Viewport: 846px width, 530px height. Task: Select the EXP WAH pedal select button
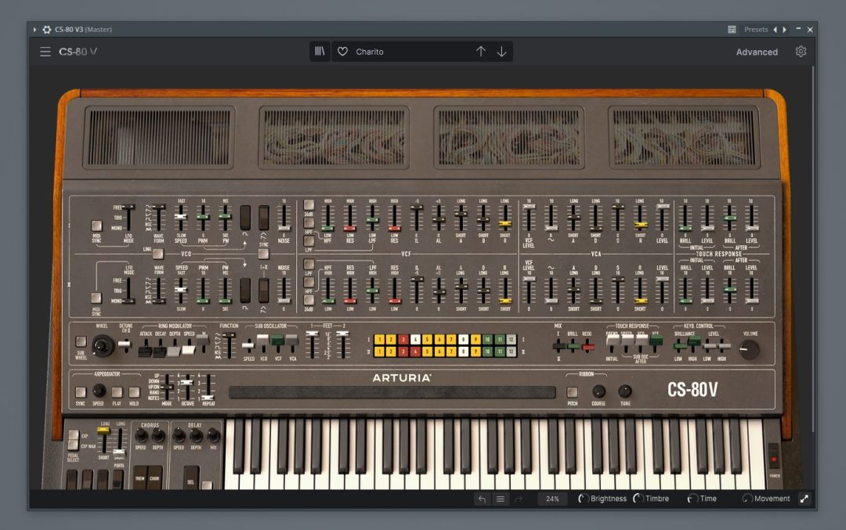coord(73,446)
